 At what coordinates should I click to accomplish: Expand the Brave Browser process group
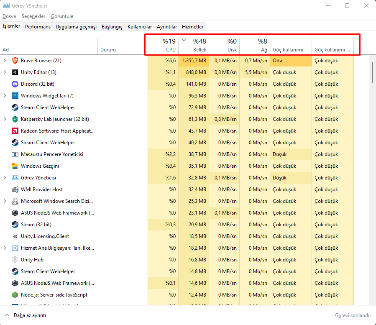(5, 61)
